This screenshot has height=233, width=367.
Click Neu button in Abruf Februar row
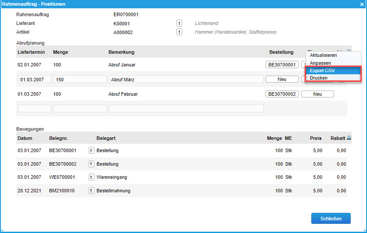point(317,94)
